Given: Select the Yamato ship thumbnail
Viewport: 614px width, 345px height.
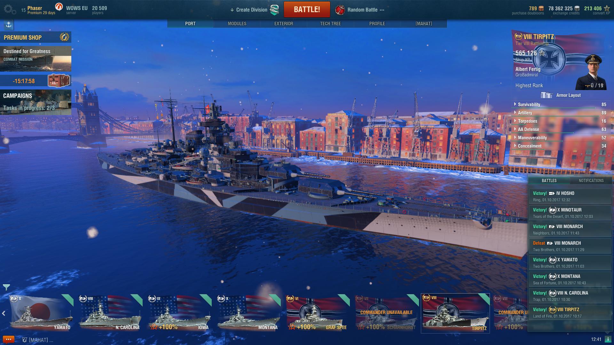Looking at the screenshot, I should click(x=41, y=313).
